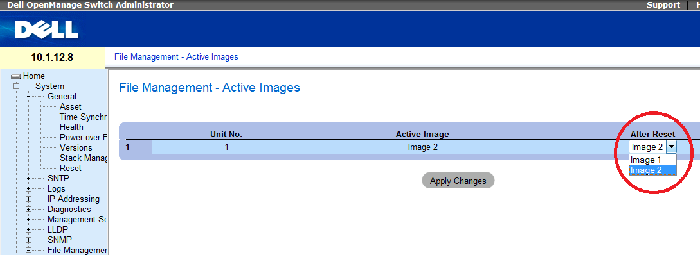Click the Active Image column header
Screen dimensions: 700x255
(x=422, y=134)
